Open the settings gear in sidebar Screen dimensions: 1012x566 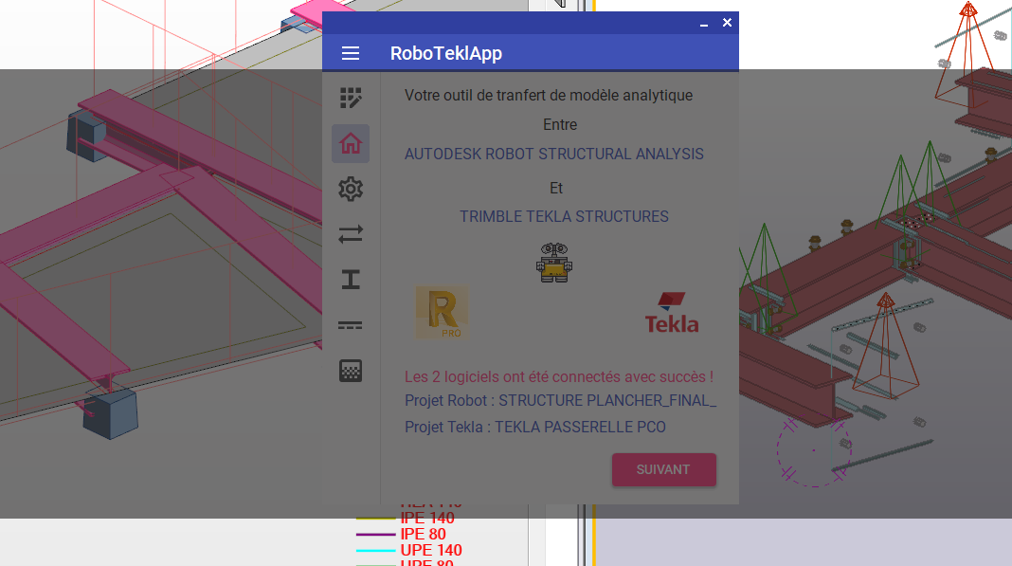351,189
